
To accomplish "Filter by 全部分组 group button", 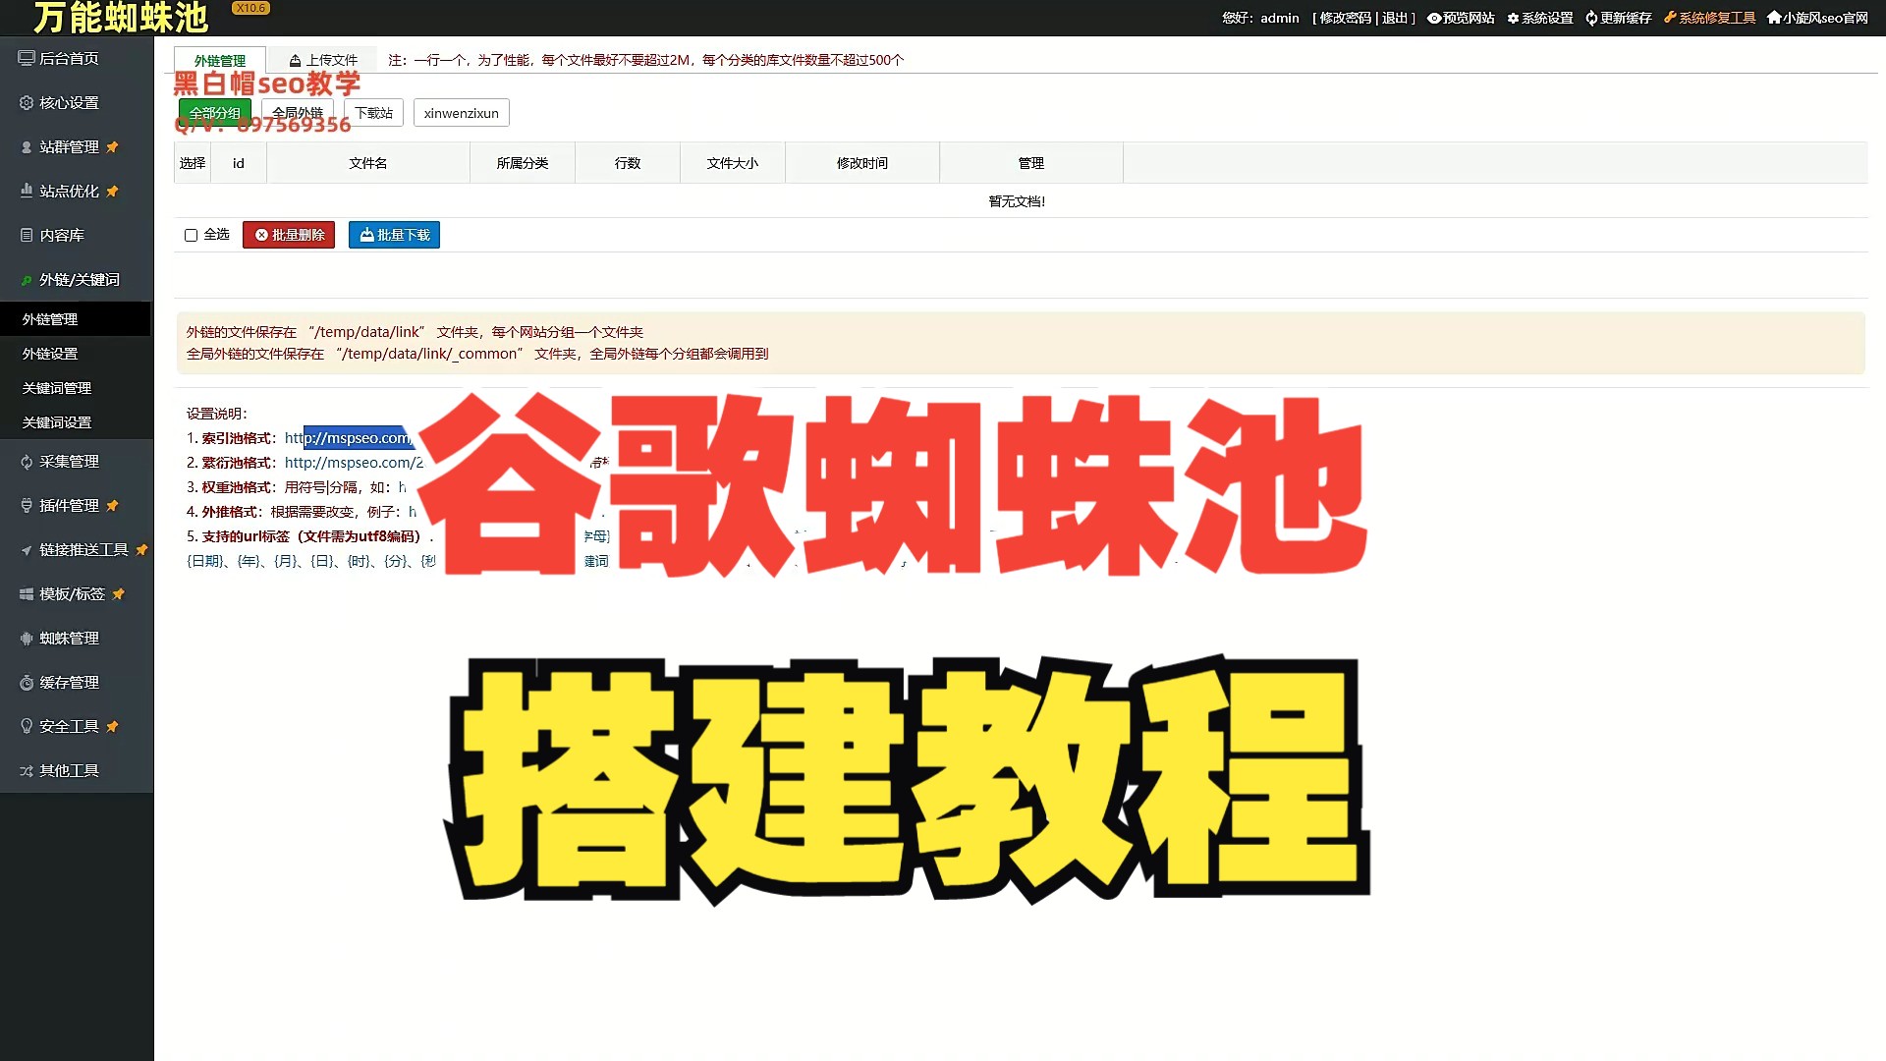I will coord(215,113).
